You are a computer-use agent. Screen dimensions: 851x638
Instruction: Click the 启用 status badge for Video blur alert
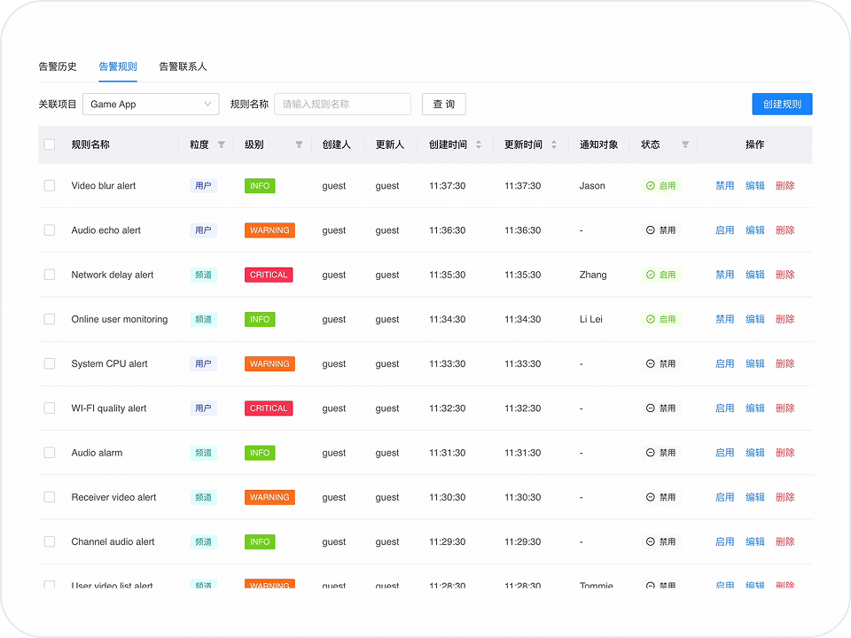pos(661,185)
